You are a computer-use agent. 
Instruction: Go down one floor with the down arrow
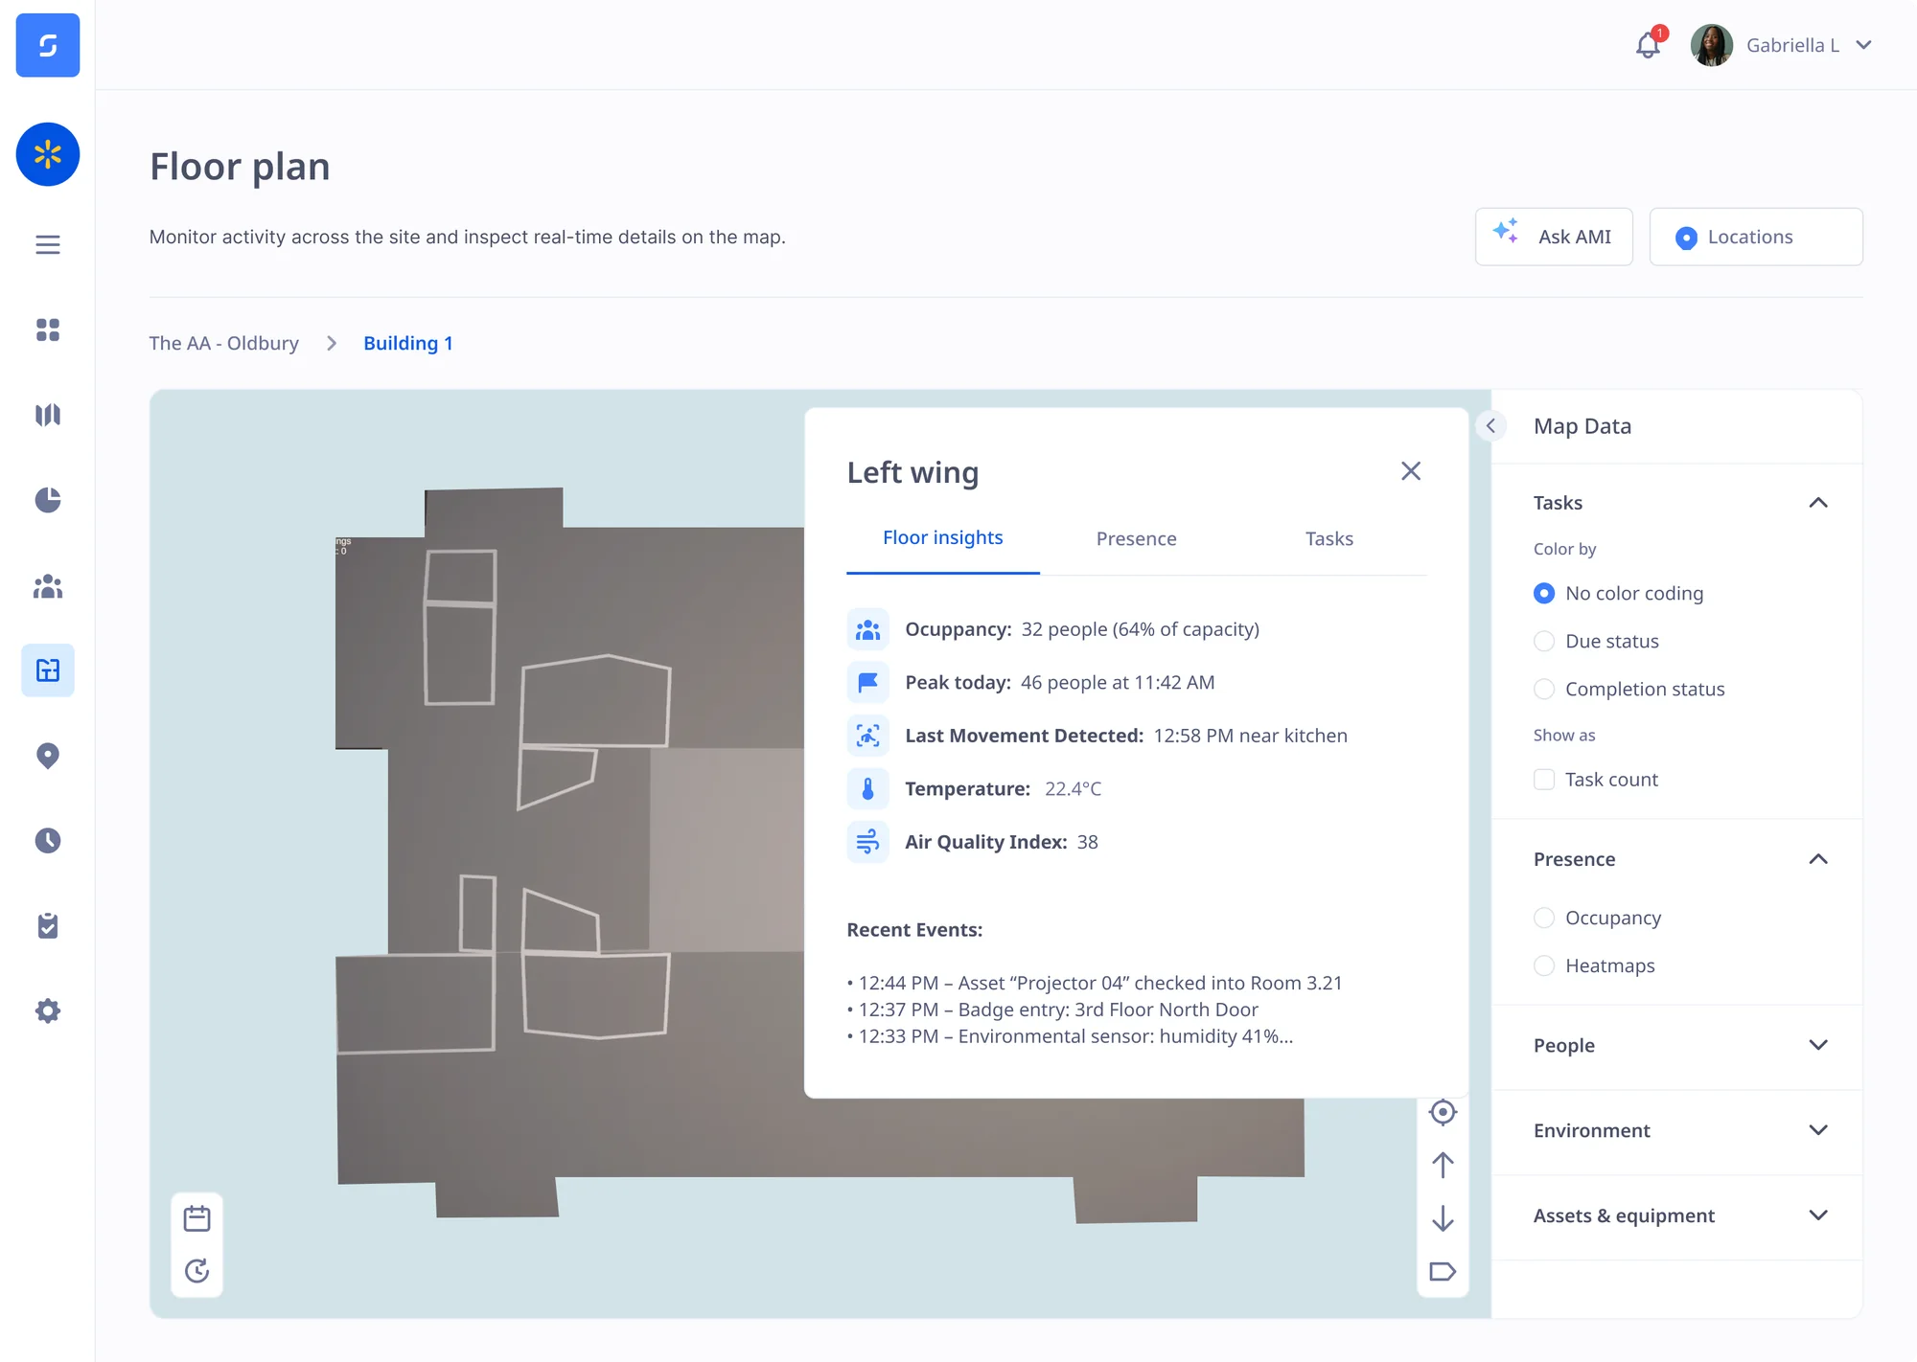(1443, 1218)
